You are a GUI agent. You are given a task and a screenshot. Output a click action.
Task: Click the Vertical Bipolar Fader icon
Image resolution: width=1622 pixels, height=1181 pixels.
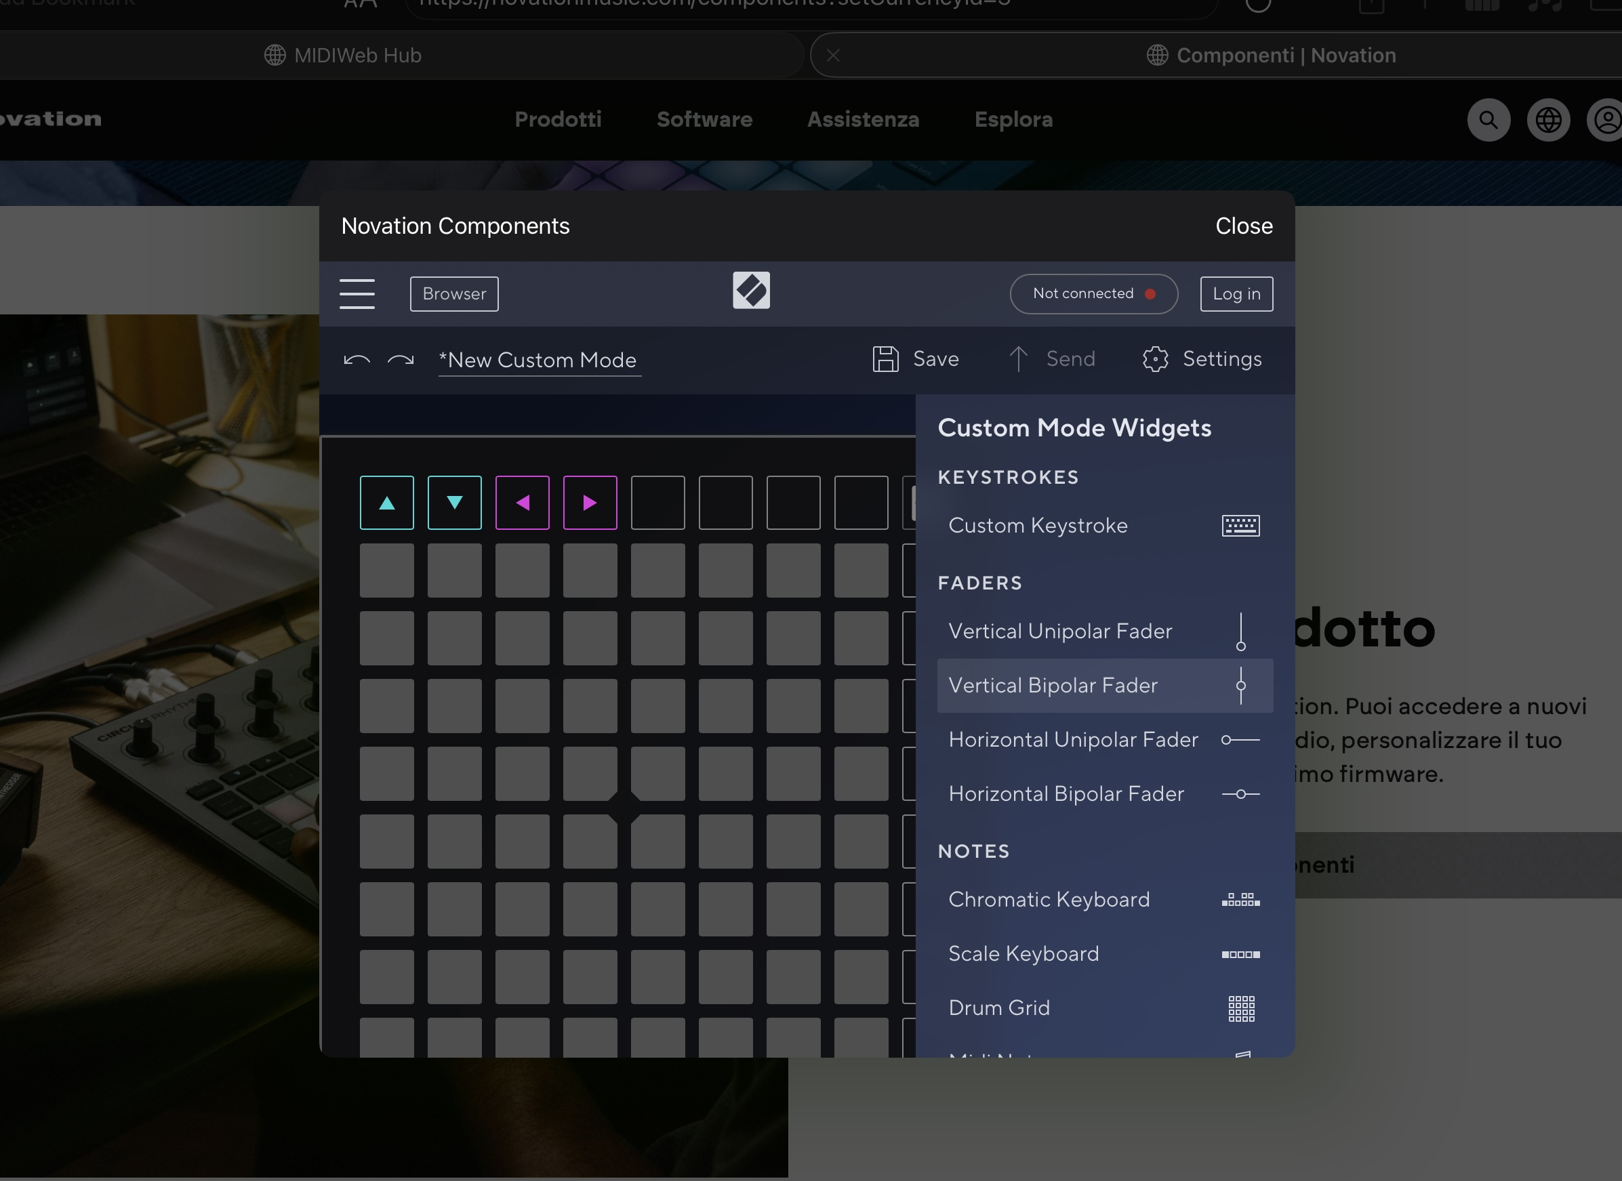tap(1241, 686)
